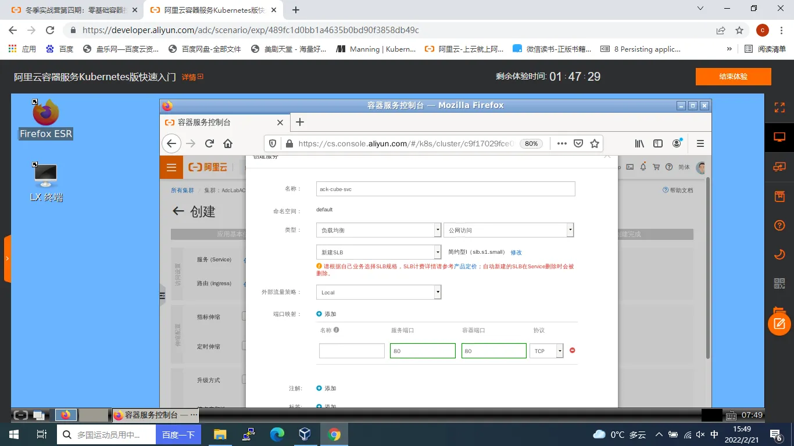This screenshot has height=446, width=794.
Task: Click 添加 next to 注解
Action: [x=326, y=388]
